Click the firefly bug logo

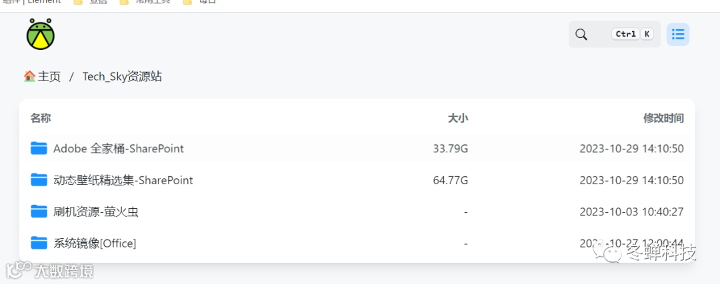pos(40,35)
